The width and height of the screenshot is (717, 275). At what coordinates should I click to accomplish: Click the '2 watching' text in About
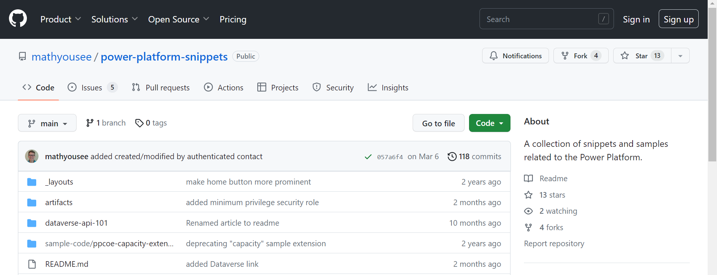pos(558,211)
